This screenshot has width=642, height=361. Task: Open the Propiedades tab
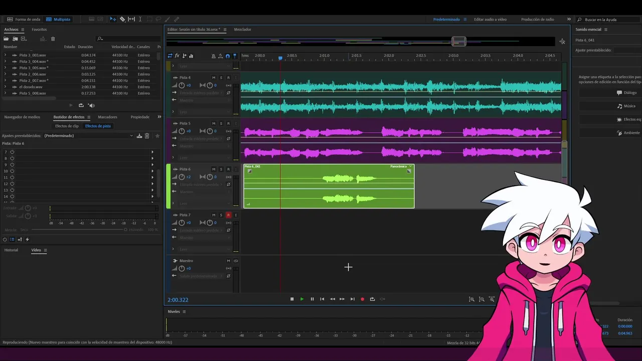click(140, 117)
